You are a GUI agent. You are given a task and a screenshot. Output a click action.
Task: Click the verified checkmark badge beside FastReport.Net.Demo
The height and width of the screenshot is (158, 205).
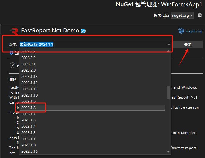[83, 31]
